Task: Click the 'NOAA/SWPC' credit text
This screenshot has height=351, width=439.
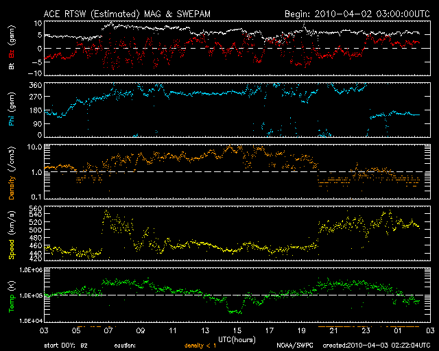Action: pos(295,346)
